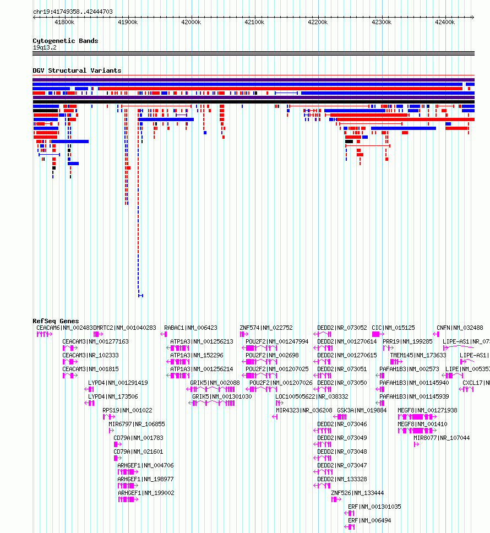Open gene TMEM145|NM_173633
Screen dimensions: 490x533
click(418, 355)
